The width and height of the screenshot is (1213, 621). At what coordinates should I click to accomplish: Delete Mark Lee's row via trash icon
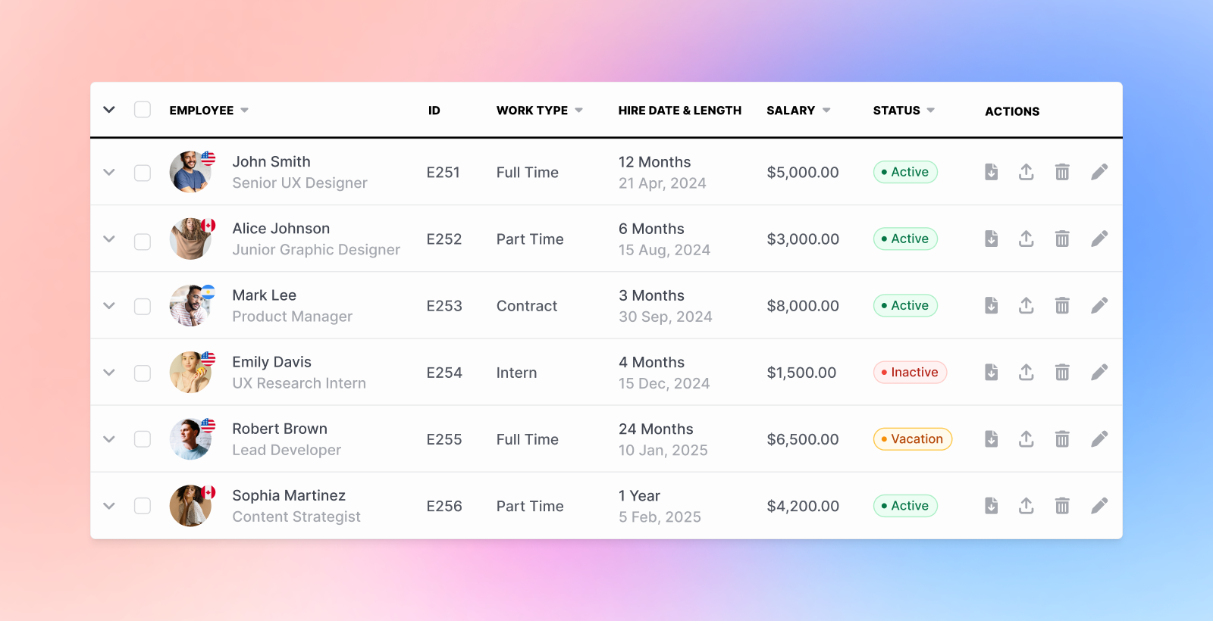tap(1062, 305)
